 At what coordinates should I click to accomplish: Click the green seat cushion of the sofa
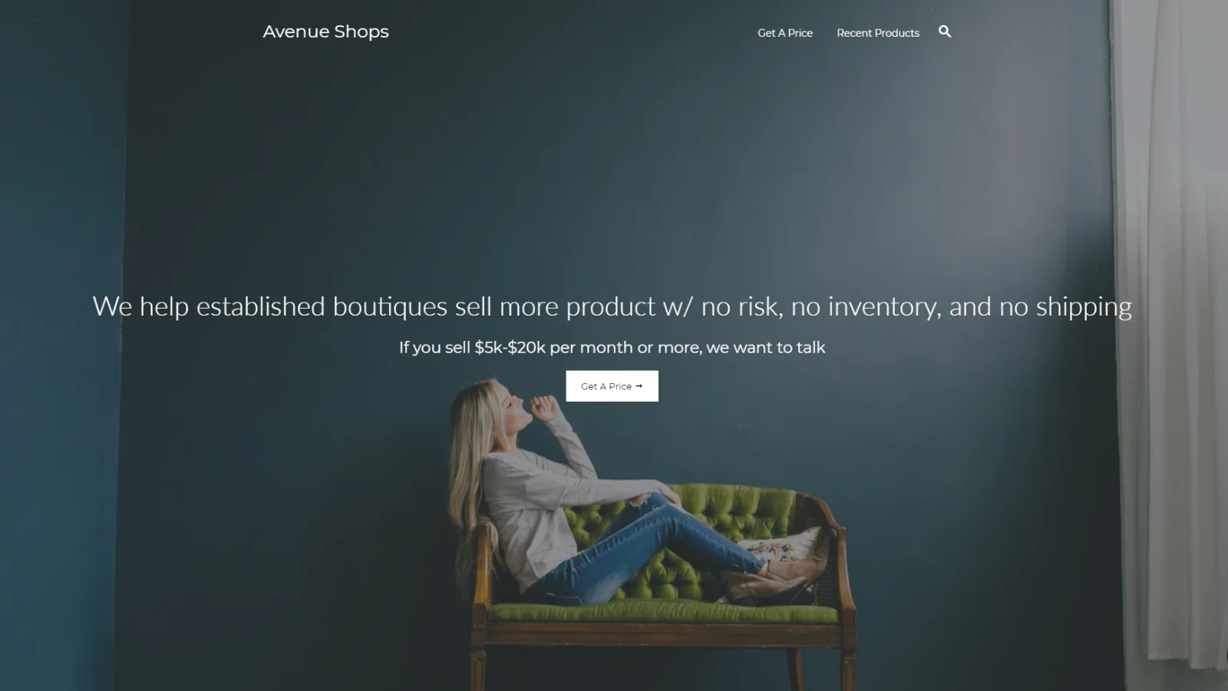664,612
